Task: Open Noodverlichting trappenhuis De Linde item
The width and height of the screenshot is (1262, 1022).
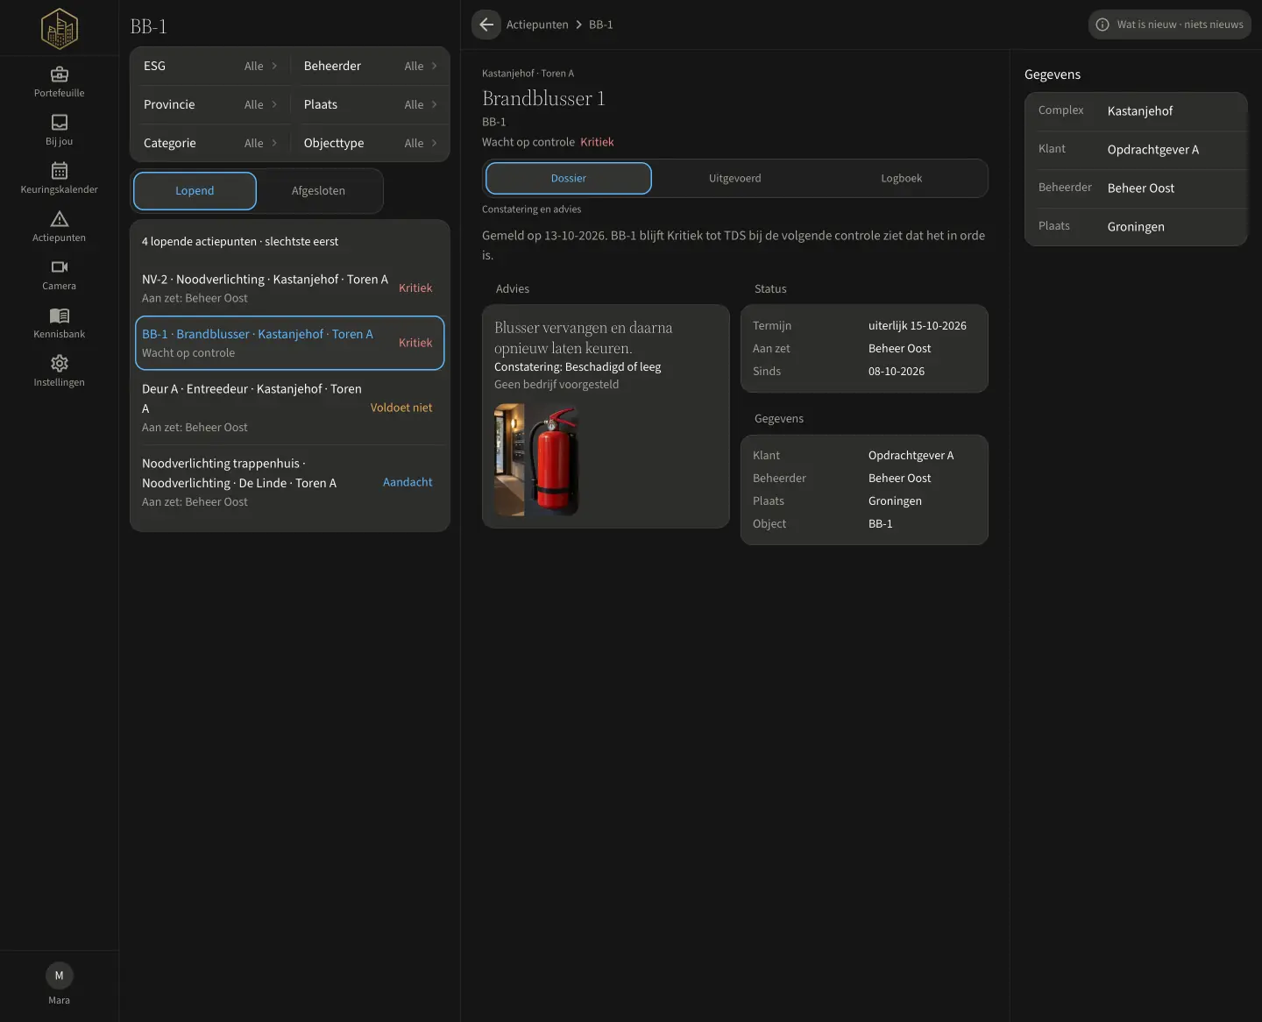Action: click(x=289, y=482)
